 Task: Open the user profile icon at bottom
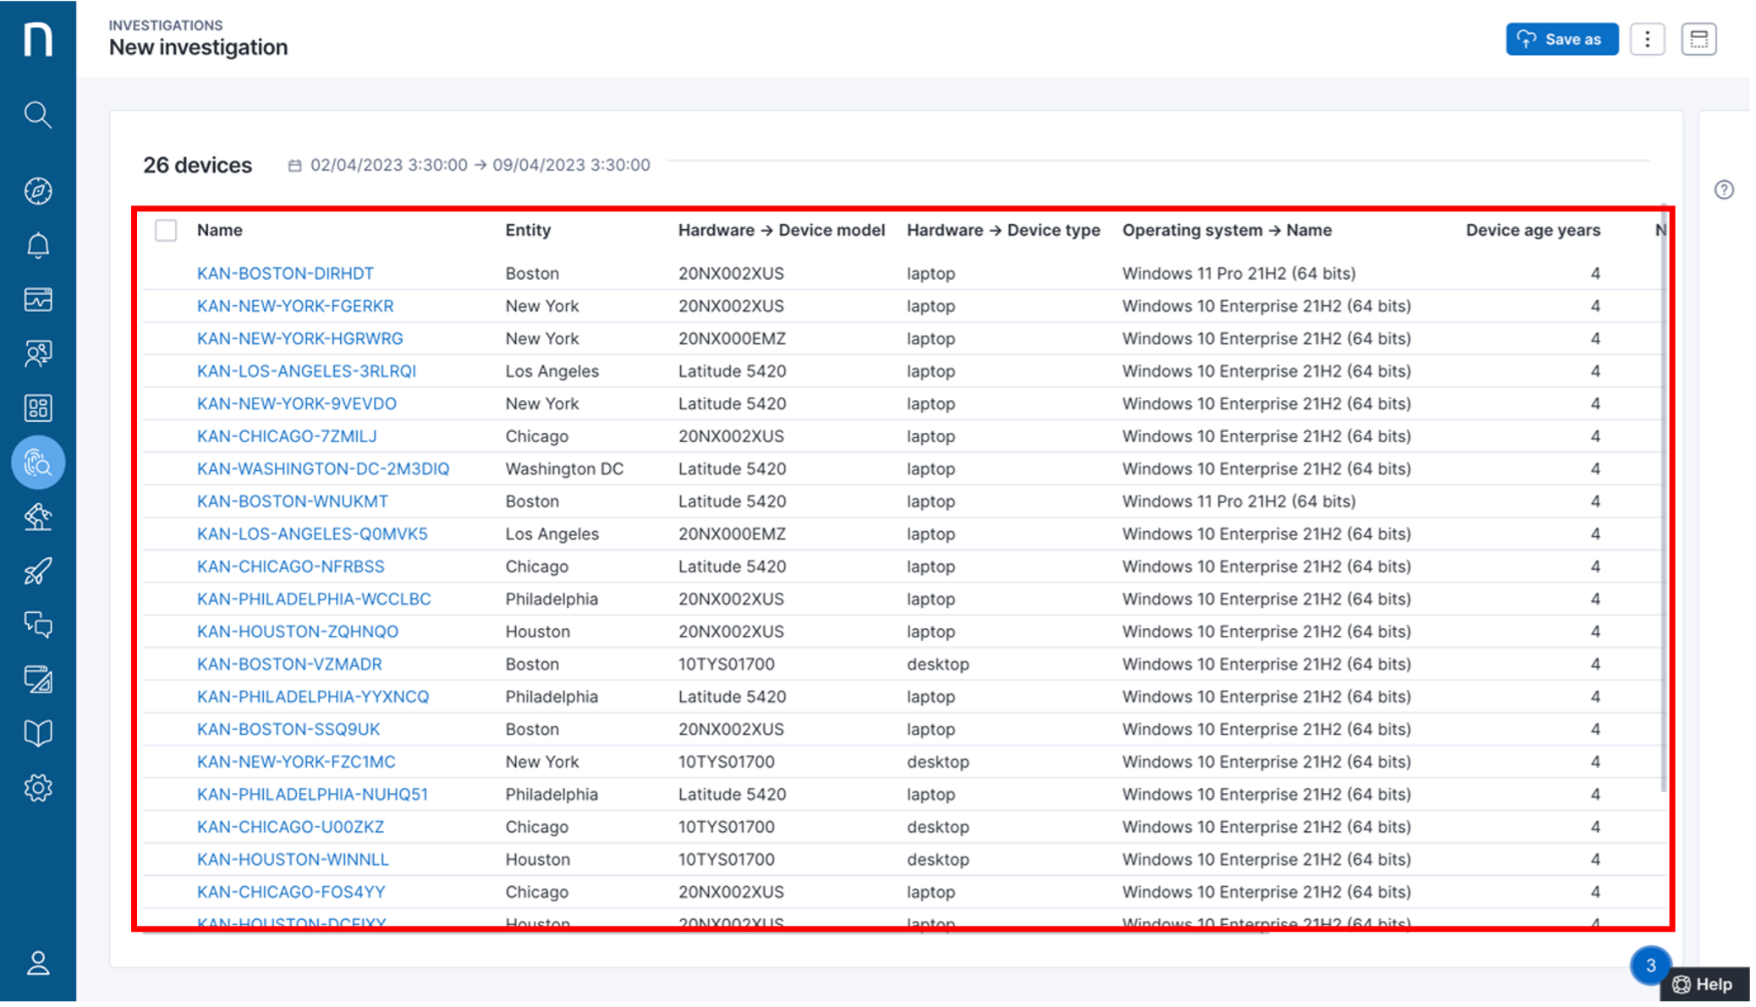pyautogui.click(x=37, y=963)
